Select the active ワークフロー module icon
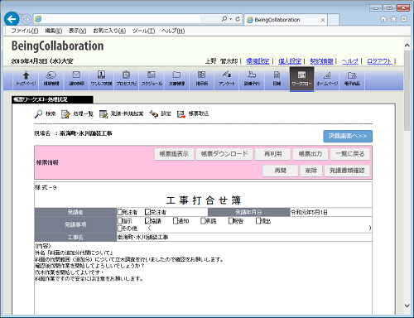 point(301,79)
